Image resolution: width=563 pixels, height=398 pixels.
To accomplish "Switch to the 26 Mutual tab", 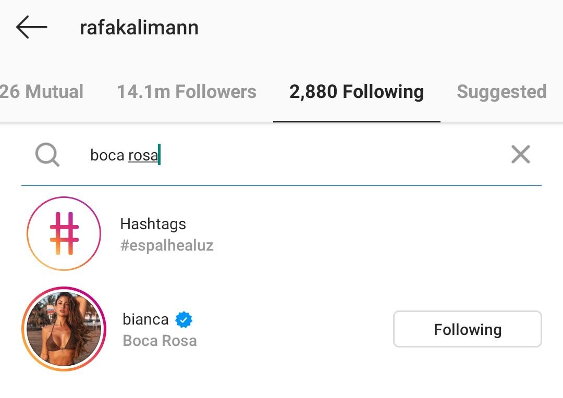I will coord(42,92).
